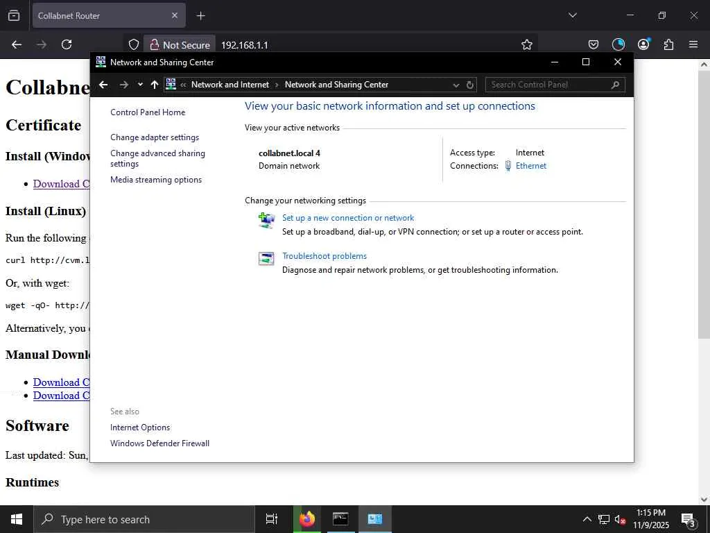Click the first Download link under Install
Screen dimensions: 710x533
tap(61, 184)
